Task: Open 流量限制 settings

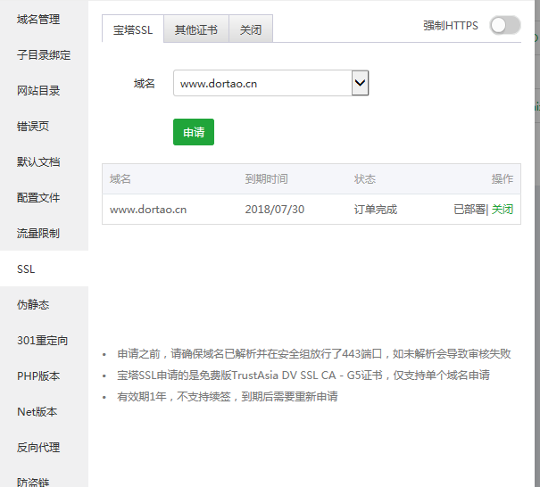Action: 38,234
